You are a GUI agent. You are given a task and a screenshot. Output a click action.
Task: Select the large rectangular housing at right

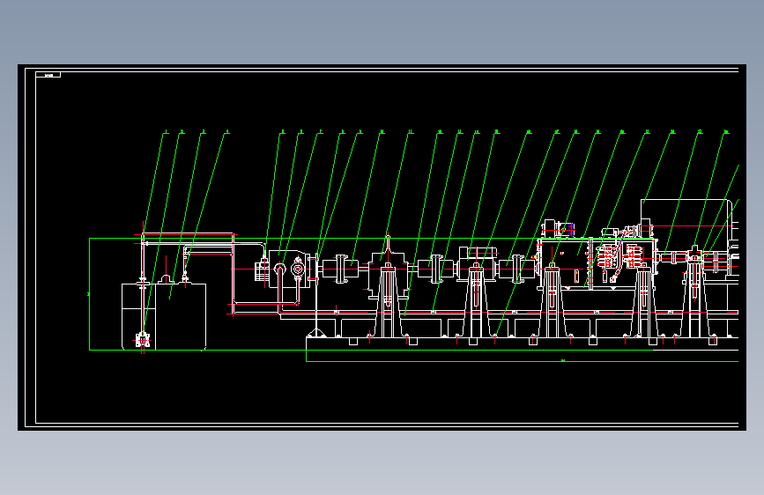686,218
